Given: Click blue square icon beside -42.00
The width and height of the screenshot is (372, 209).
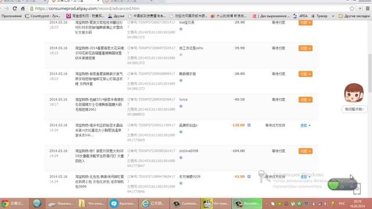Looking at the screenshot, I should pos(249,176).
